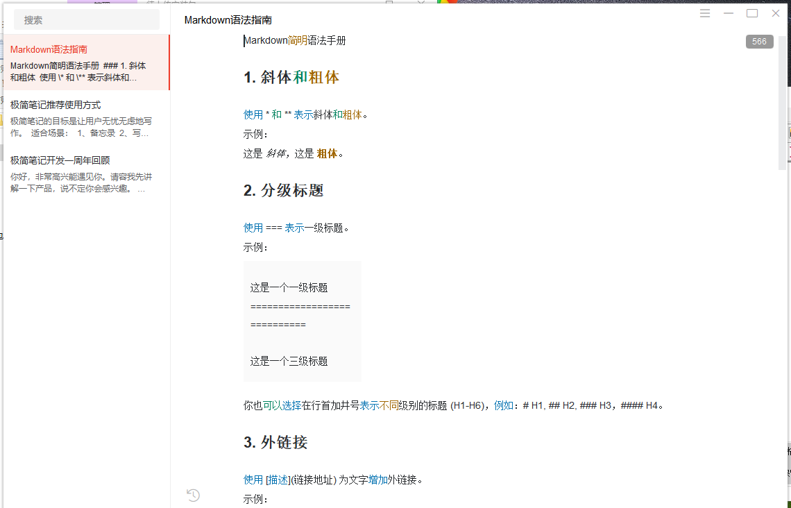Open the note 极简笔记开发一周年回顾

(x=83, y=173)
